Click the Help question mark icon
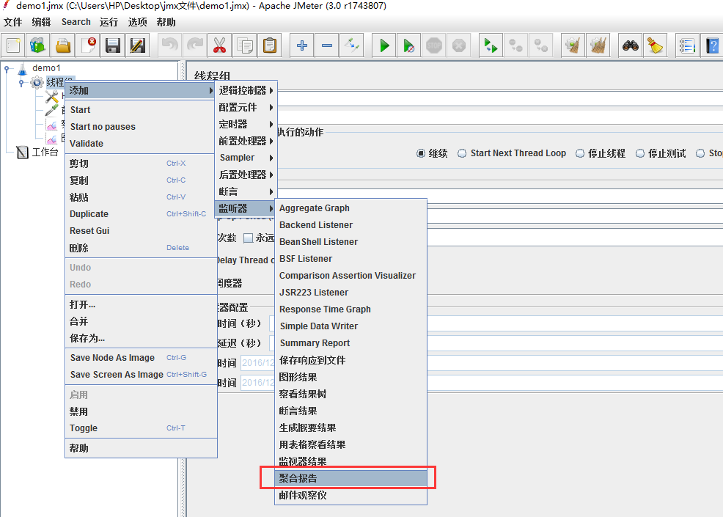 (x=712, y=45)
